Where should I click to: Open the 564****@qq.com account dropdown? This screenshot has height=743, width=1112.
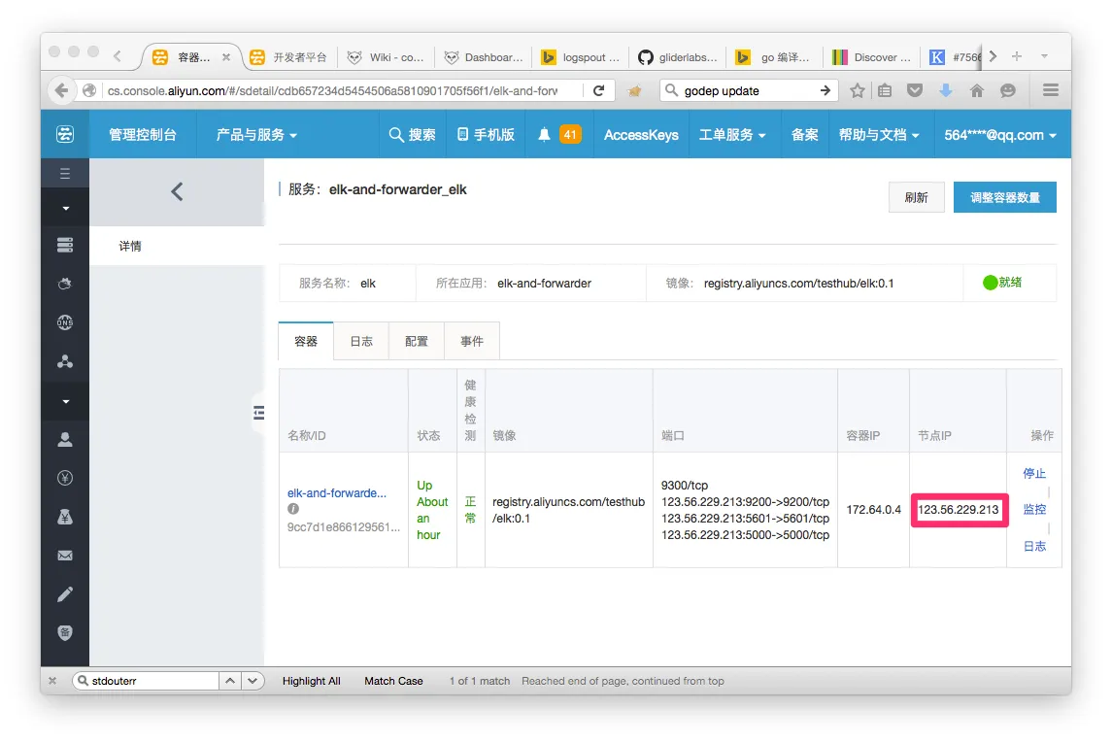1000,135
